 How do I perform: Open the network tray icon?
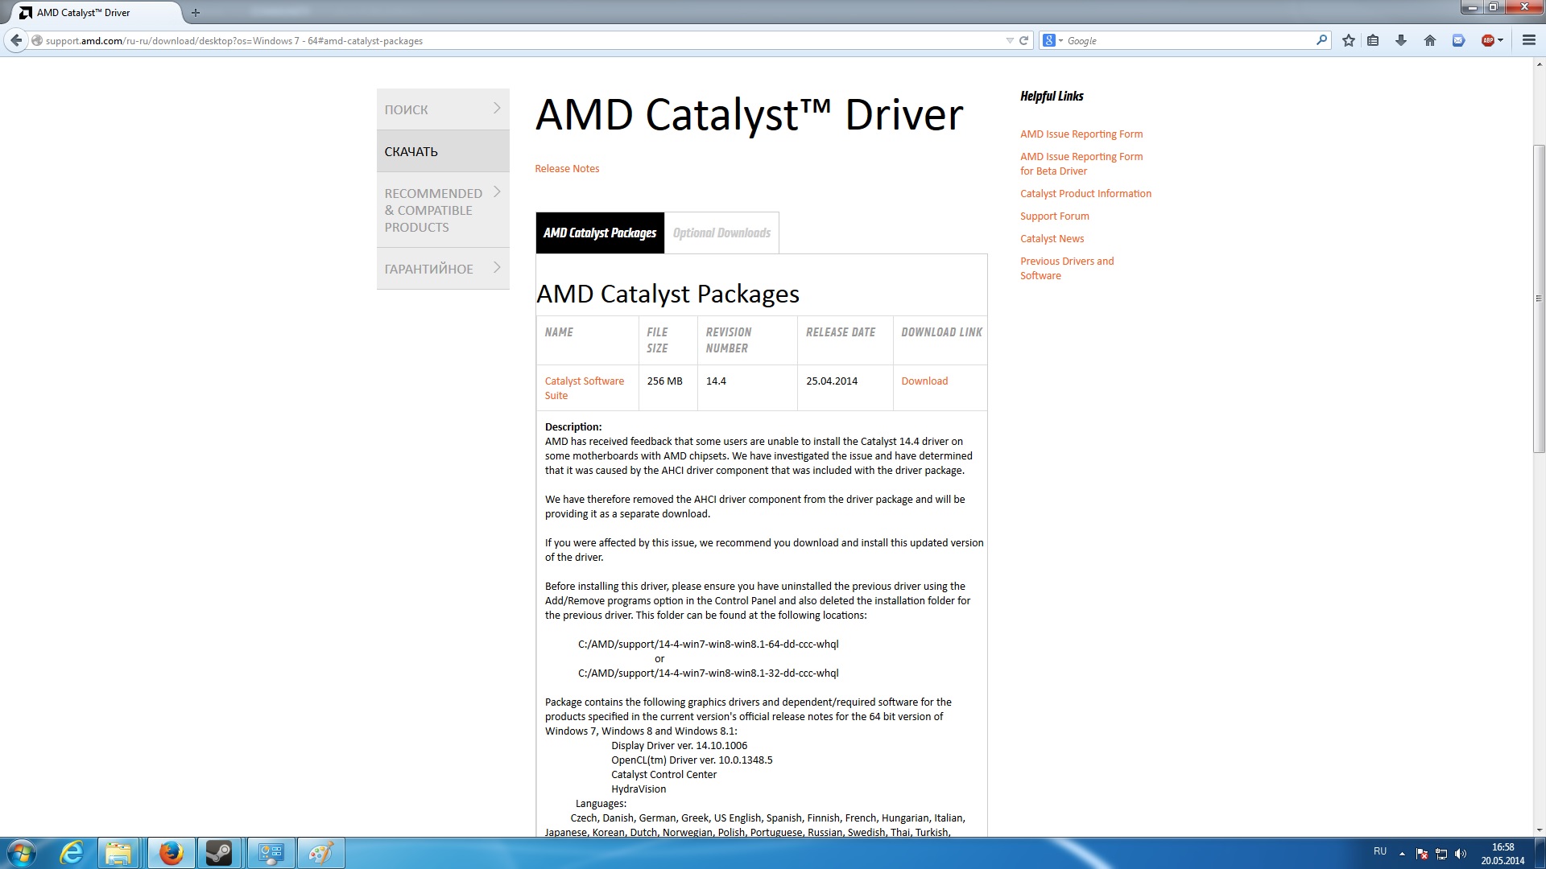pyautogui.click(x=1441, y=854)
